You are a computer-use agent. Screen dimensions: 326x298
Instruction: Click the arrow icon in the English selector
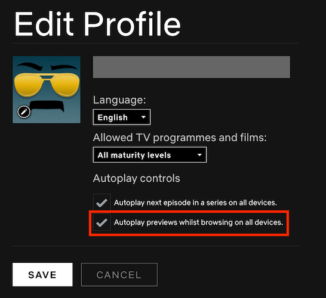(x=143, y=117)
